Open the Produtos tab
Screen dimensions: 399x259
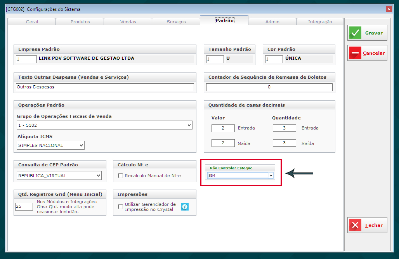point(80,22)
